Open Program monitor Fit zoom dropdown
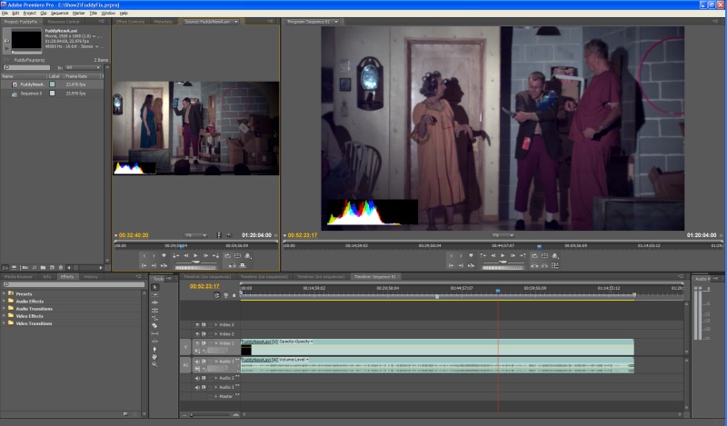This screenshot has height=426, width=727. tap(503, 235)
